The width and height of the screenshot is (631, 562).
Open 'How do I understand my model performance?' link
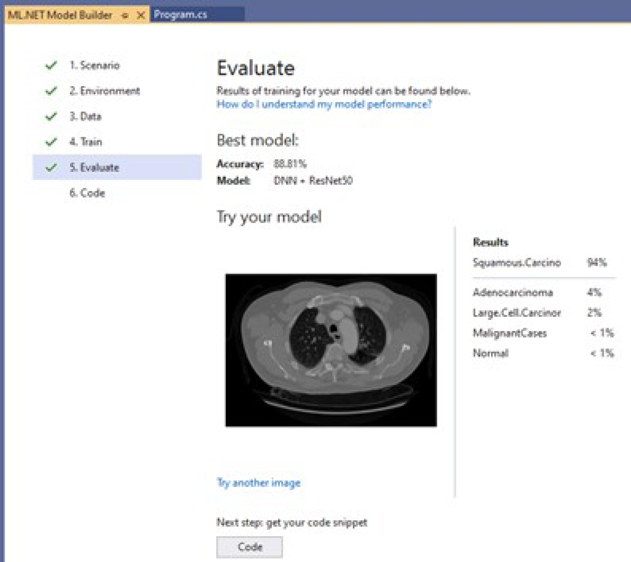324,104
